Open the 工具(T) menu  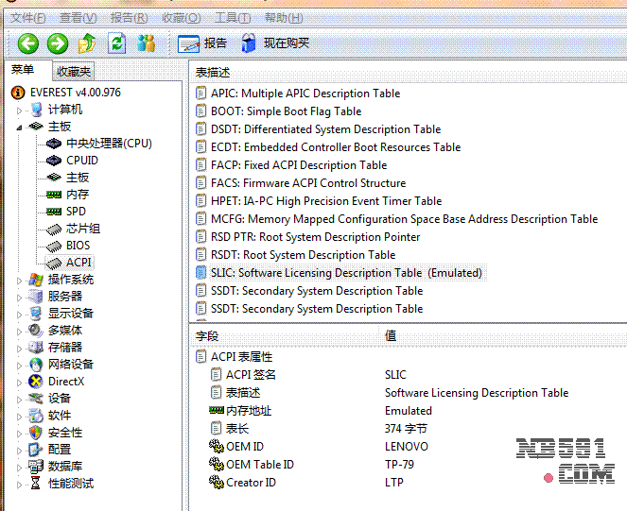[x=232, y=18]
